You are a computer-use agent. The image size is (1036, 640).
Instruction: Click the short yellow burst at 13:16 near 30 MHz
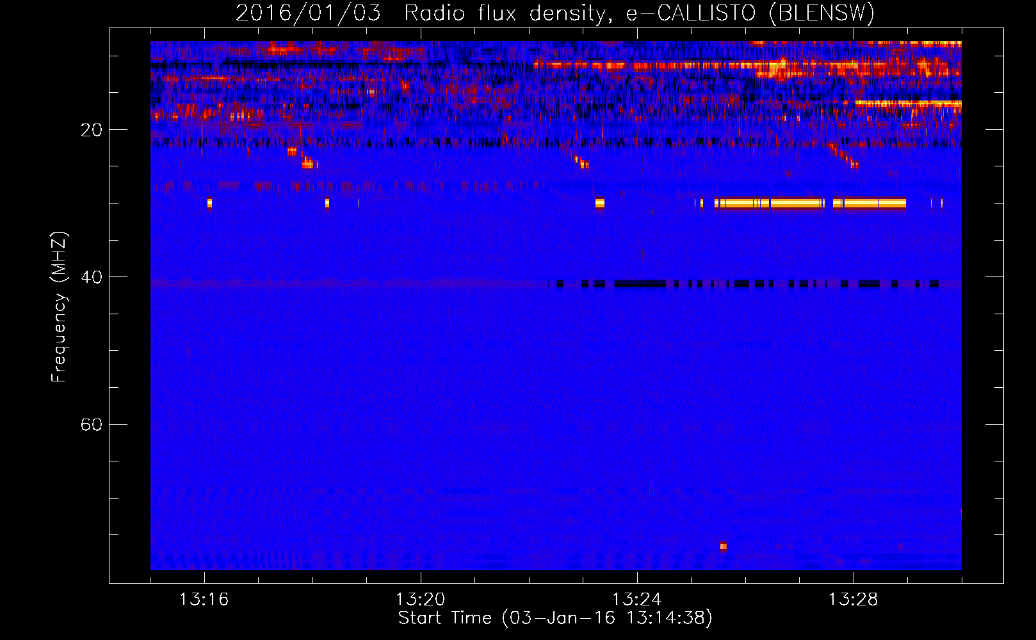209,204
